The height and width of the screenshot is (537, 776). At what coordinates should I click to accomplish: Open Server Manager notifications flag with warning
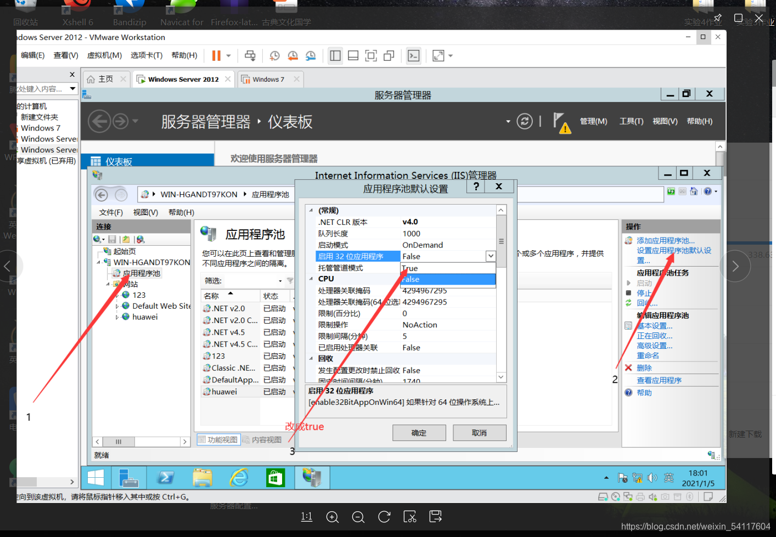561,122
